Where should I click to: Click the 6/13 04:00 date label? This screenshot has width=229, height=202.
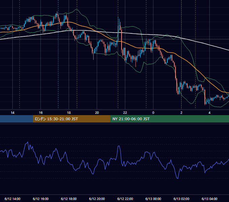[209, 199]
